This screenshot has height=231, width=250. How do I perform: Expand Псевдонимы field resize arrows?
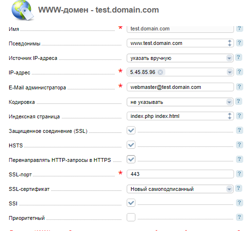point(230,43)
